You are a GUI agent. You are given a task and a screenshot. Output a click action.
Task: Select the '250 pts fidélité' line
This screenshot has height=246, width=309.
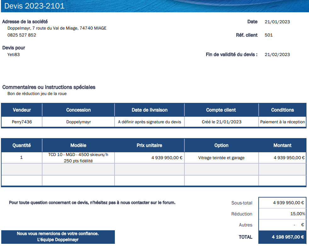[x=78, y=161]
